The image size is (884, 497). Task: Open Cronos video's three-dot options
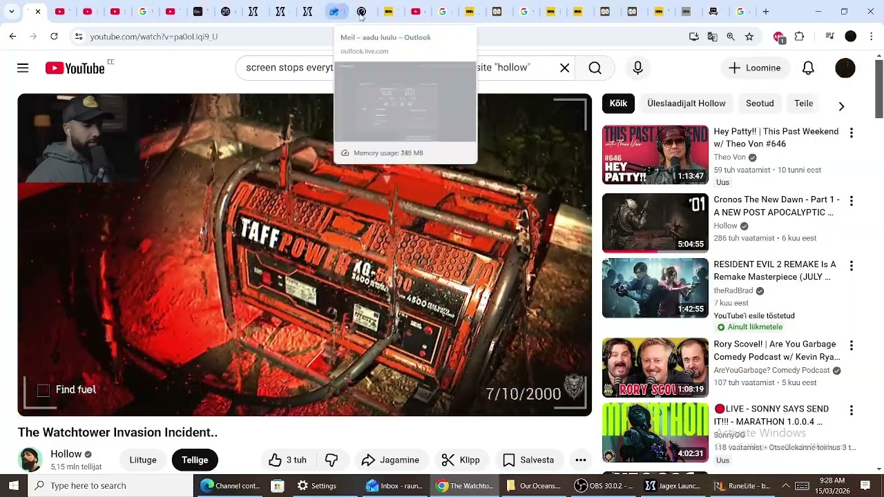tap(851, 201)
